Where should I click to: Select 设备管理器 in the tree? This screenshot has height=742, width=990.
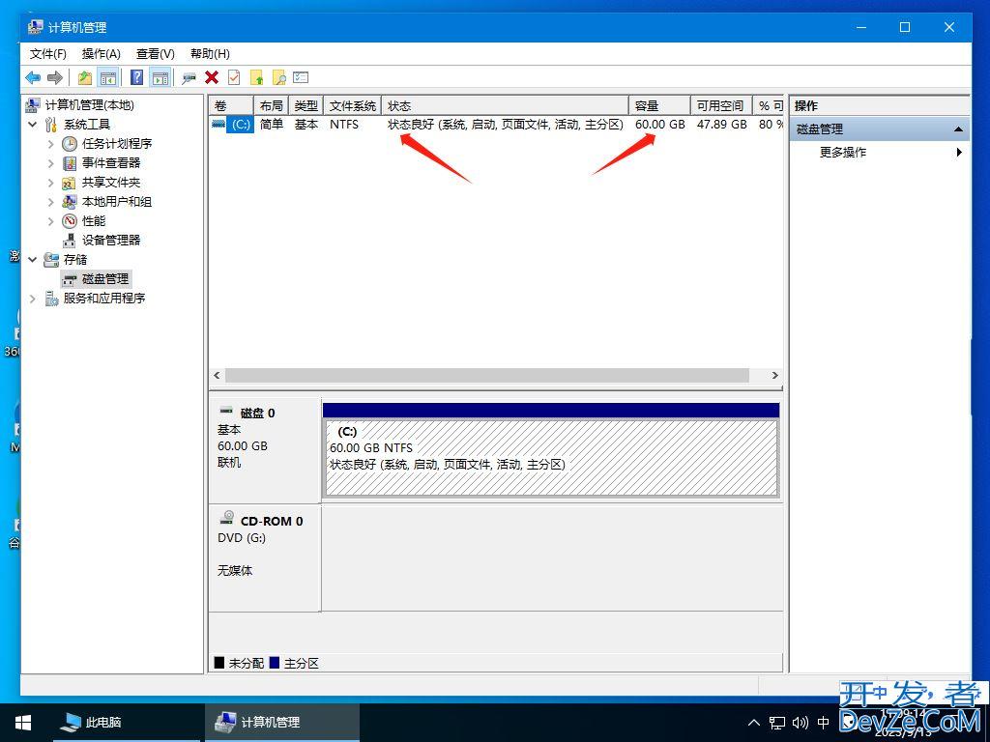pyautogui.click(x=111, y=241)
